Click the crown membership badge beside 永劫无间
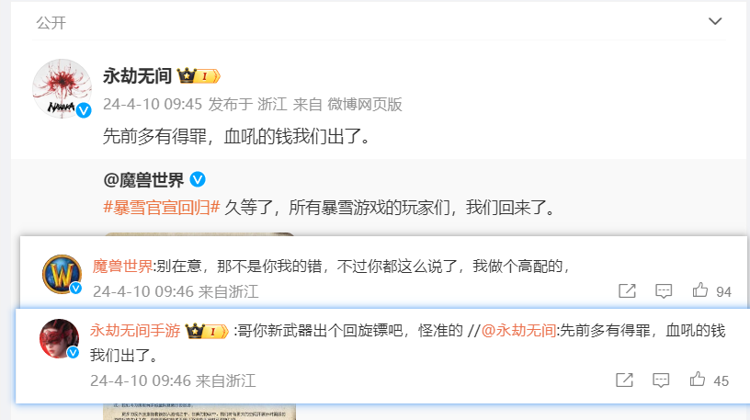This screenshot has height=420, width=750. (x=199, y=76)
